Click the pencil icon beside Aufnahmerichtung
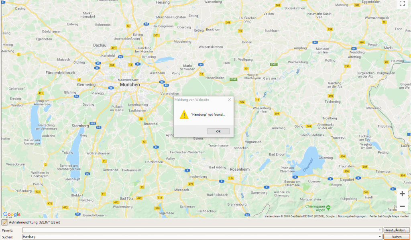The image size is (411, 240). pos(4,222)
